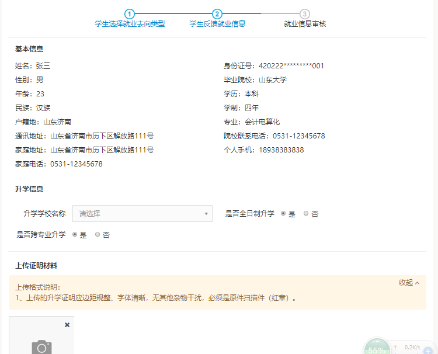Image resolution: width=438 pixels, height=354 pixels.
Task: Remove the upload box with the ✖ icon
Action: tap(67, 325)
